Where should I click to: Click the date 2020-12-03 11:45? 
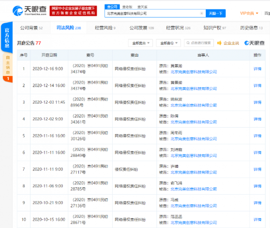click(x=49, y=102)
